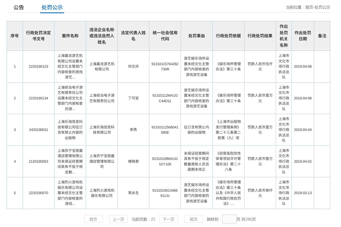Select the 上海乐淘信息科技 case name cell
341x227 pixels.
click(x=70, y=130)
